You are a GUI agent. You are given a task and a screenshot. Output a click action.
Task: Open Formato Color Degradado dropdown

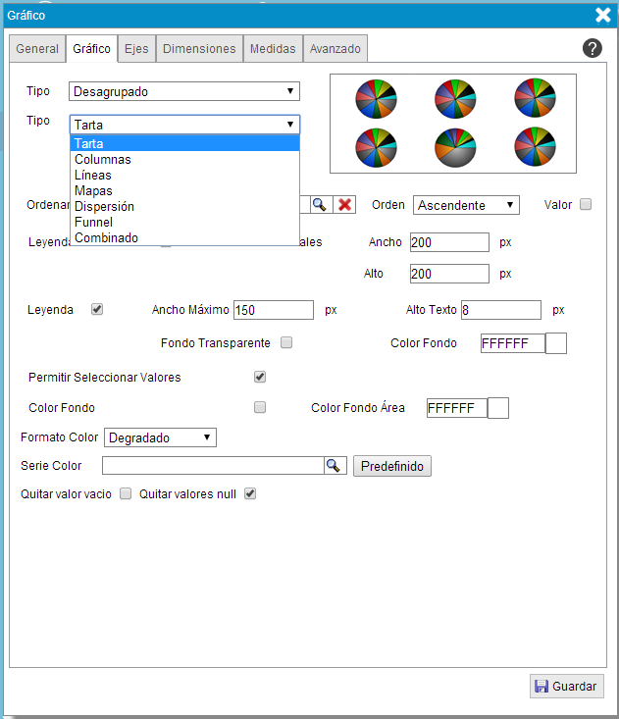(160, 437)
